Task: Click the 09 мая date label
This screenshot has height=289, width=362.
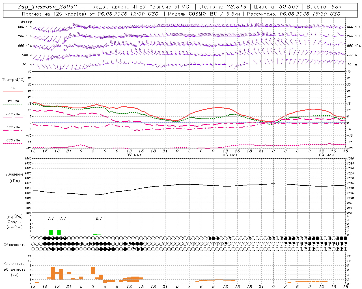Action: click(x=326, y=155)
